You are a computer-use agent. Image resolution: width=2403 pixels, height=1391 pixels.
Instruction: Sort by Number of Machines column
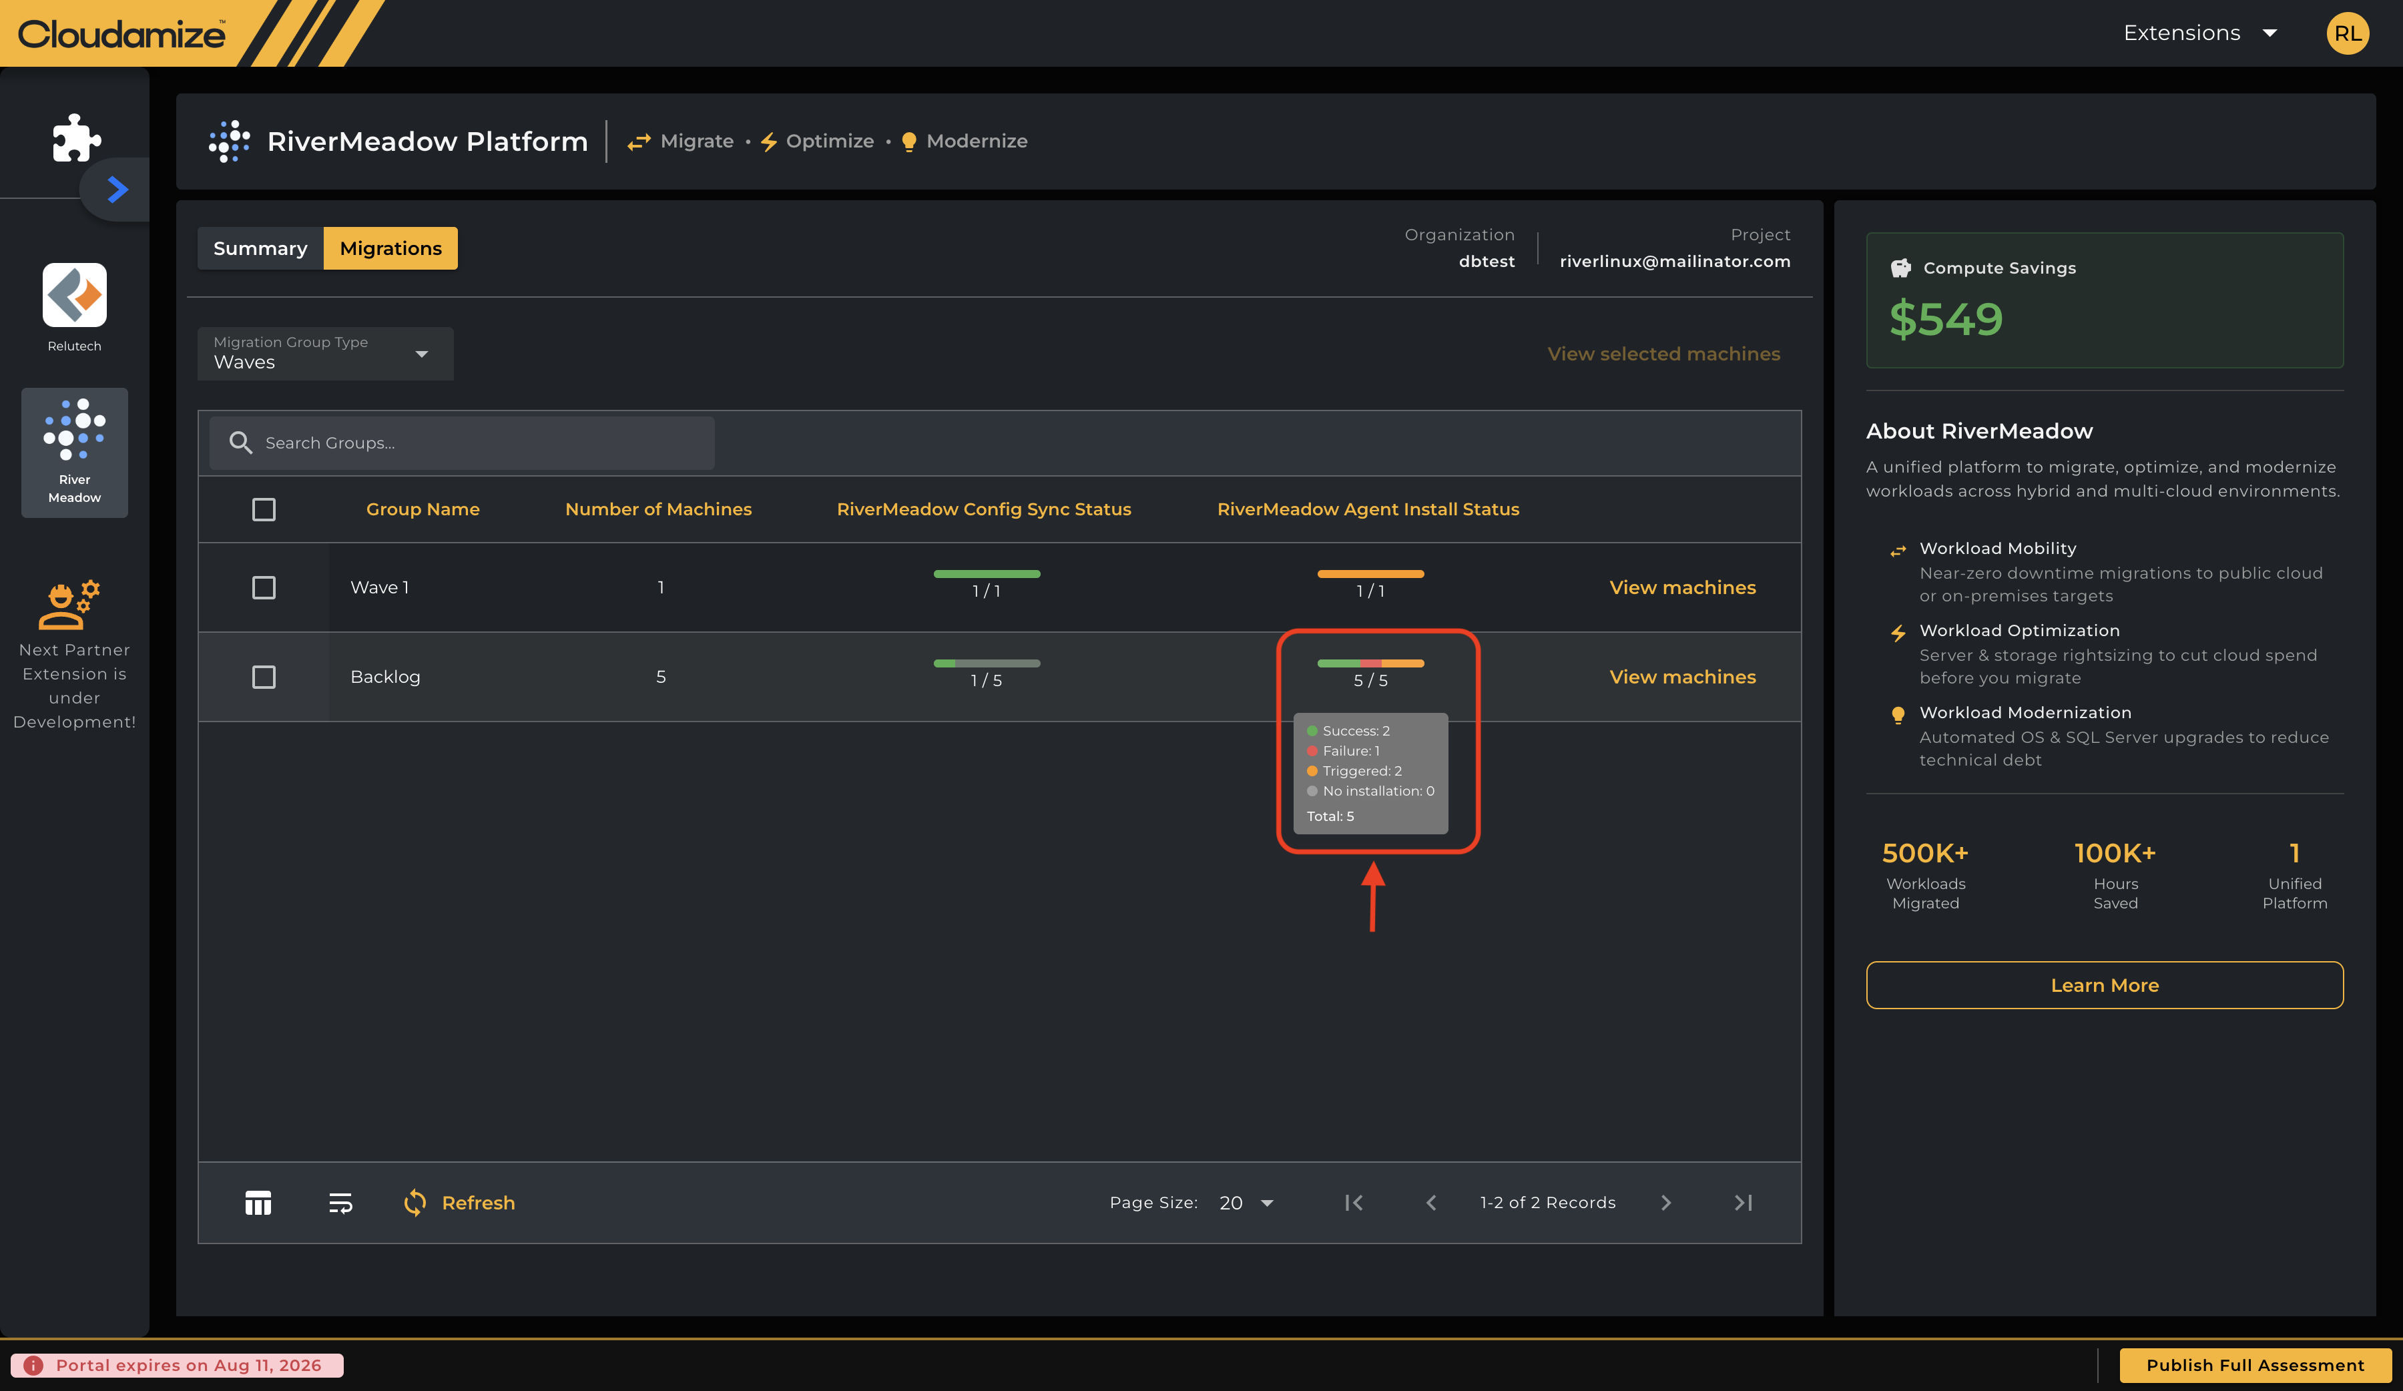coord(659,509)
